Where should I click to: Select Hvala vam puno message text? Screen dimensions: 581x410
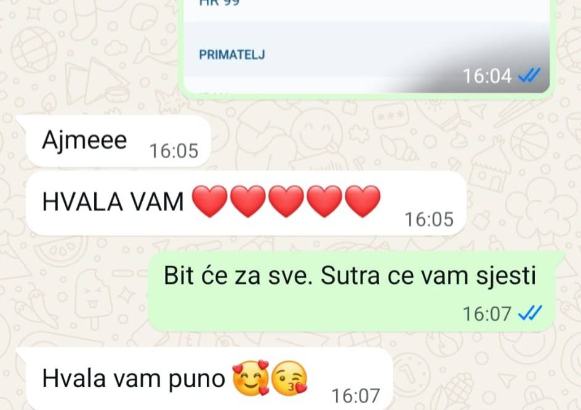coord(134,379)
